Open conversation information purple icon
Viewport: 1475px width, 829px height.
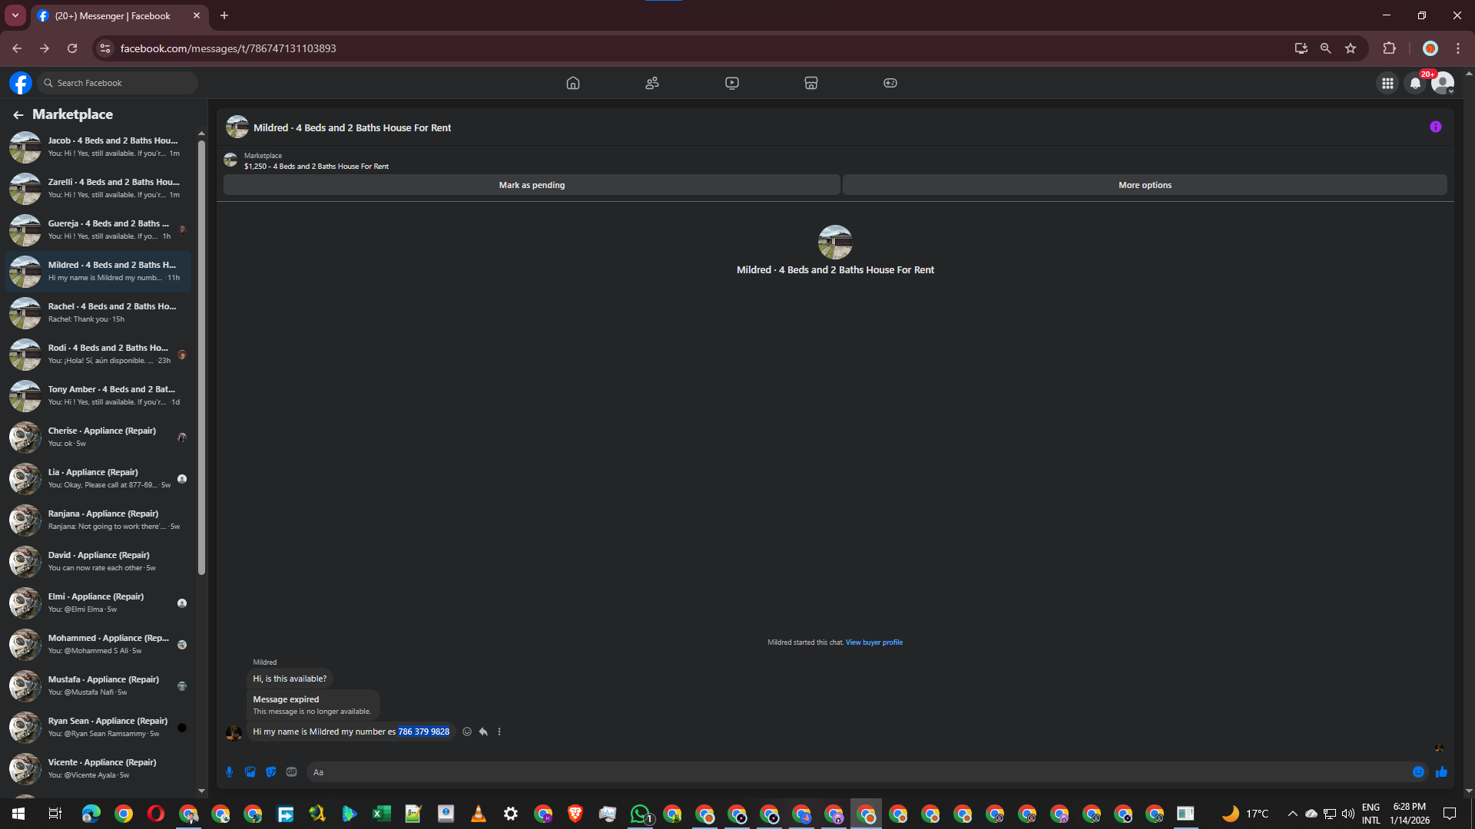1435,127
